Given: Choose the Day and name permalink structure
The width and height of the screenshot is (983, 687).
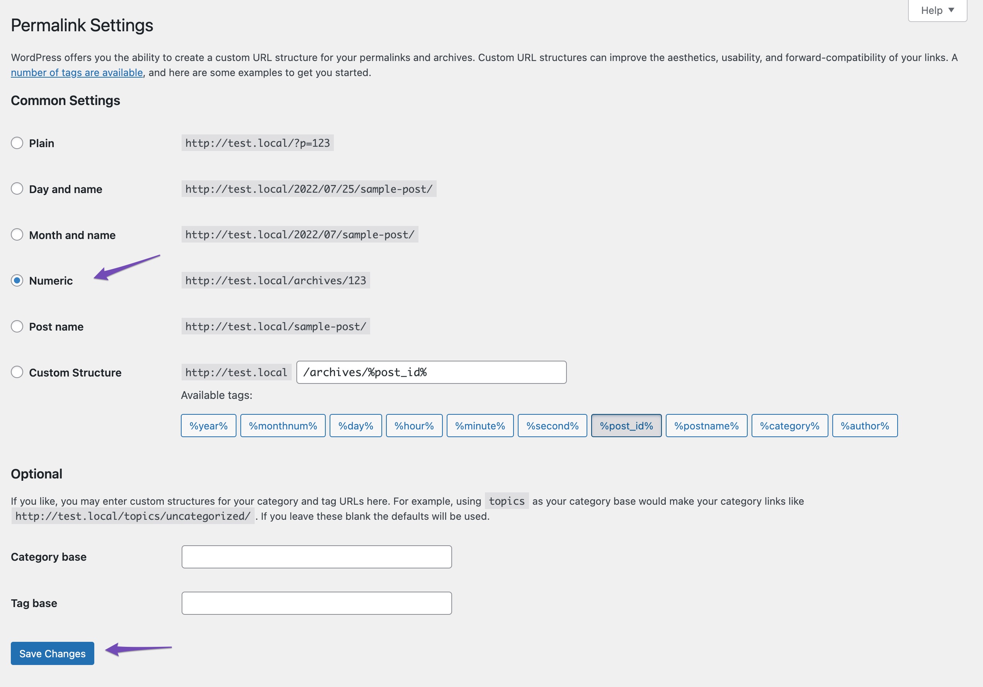Looking at the screenshot, I should tap(17, 189).
